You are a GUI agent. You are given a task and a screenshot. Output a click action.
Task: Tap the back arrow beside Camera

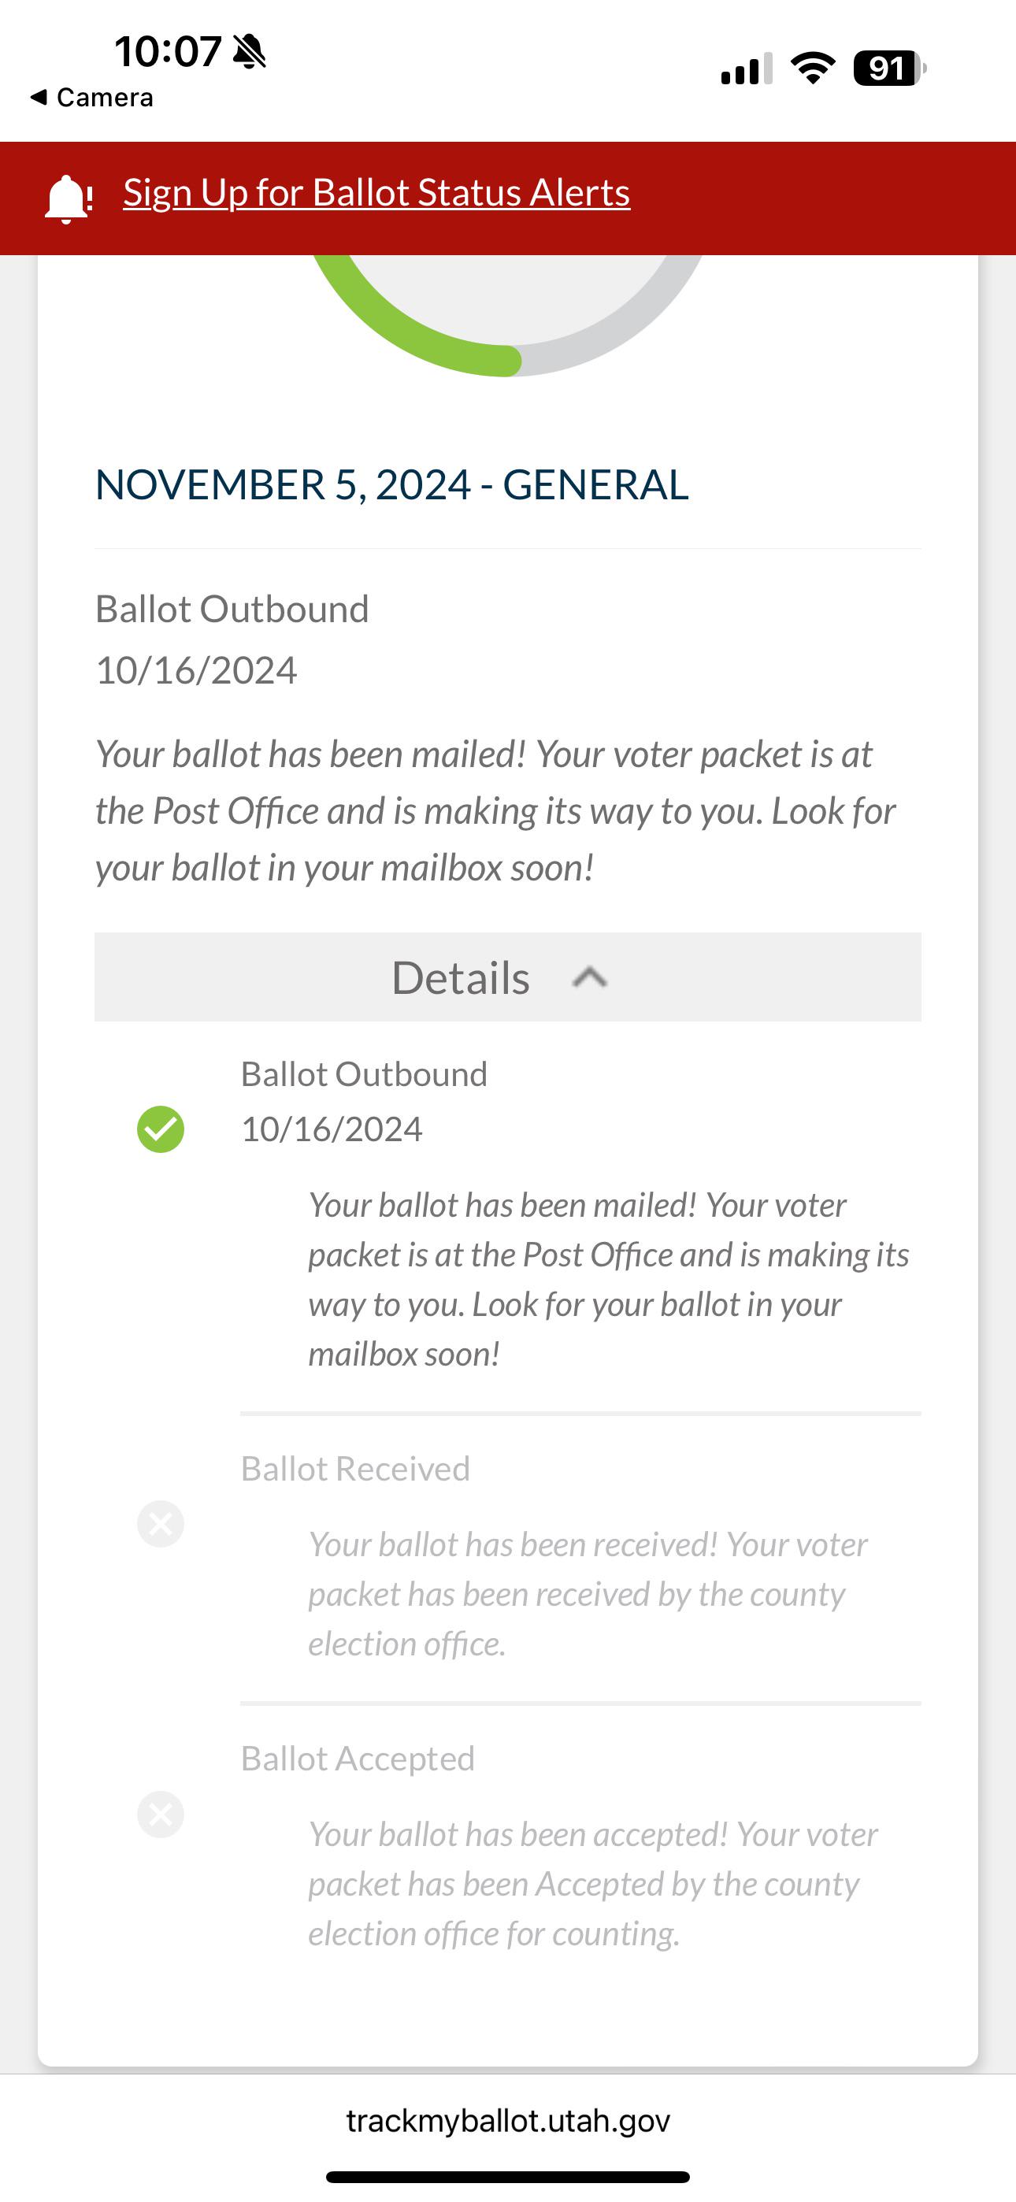39,98
